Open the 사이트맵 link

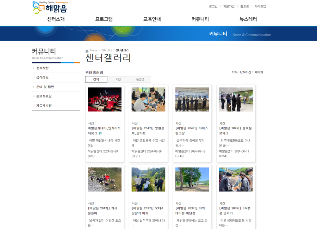tap(260, 6)
